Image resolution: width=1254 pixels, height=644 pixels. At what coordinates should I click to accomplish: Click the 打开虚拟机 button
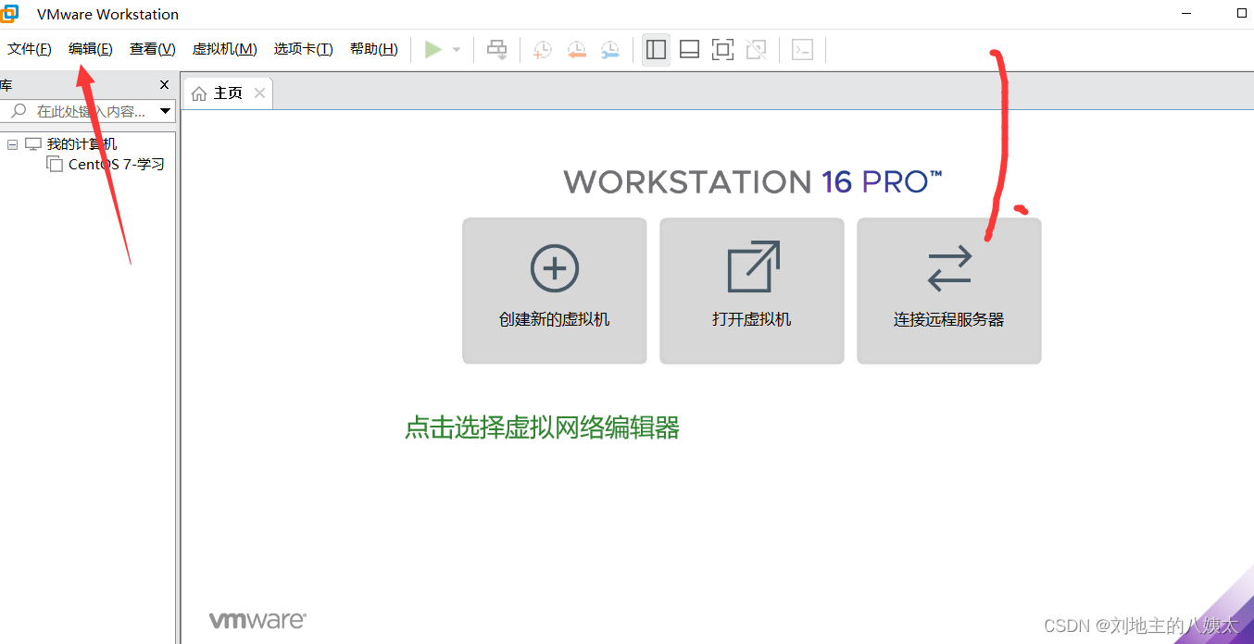(x=752, y=291)
